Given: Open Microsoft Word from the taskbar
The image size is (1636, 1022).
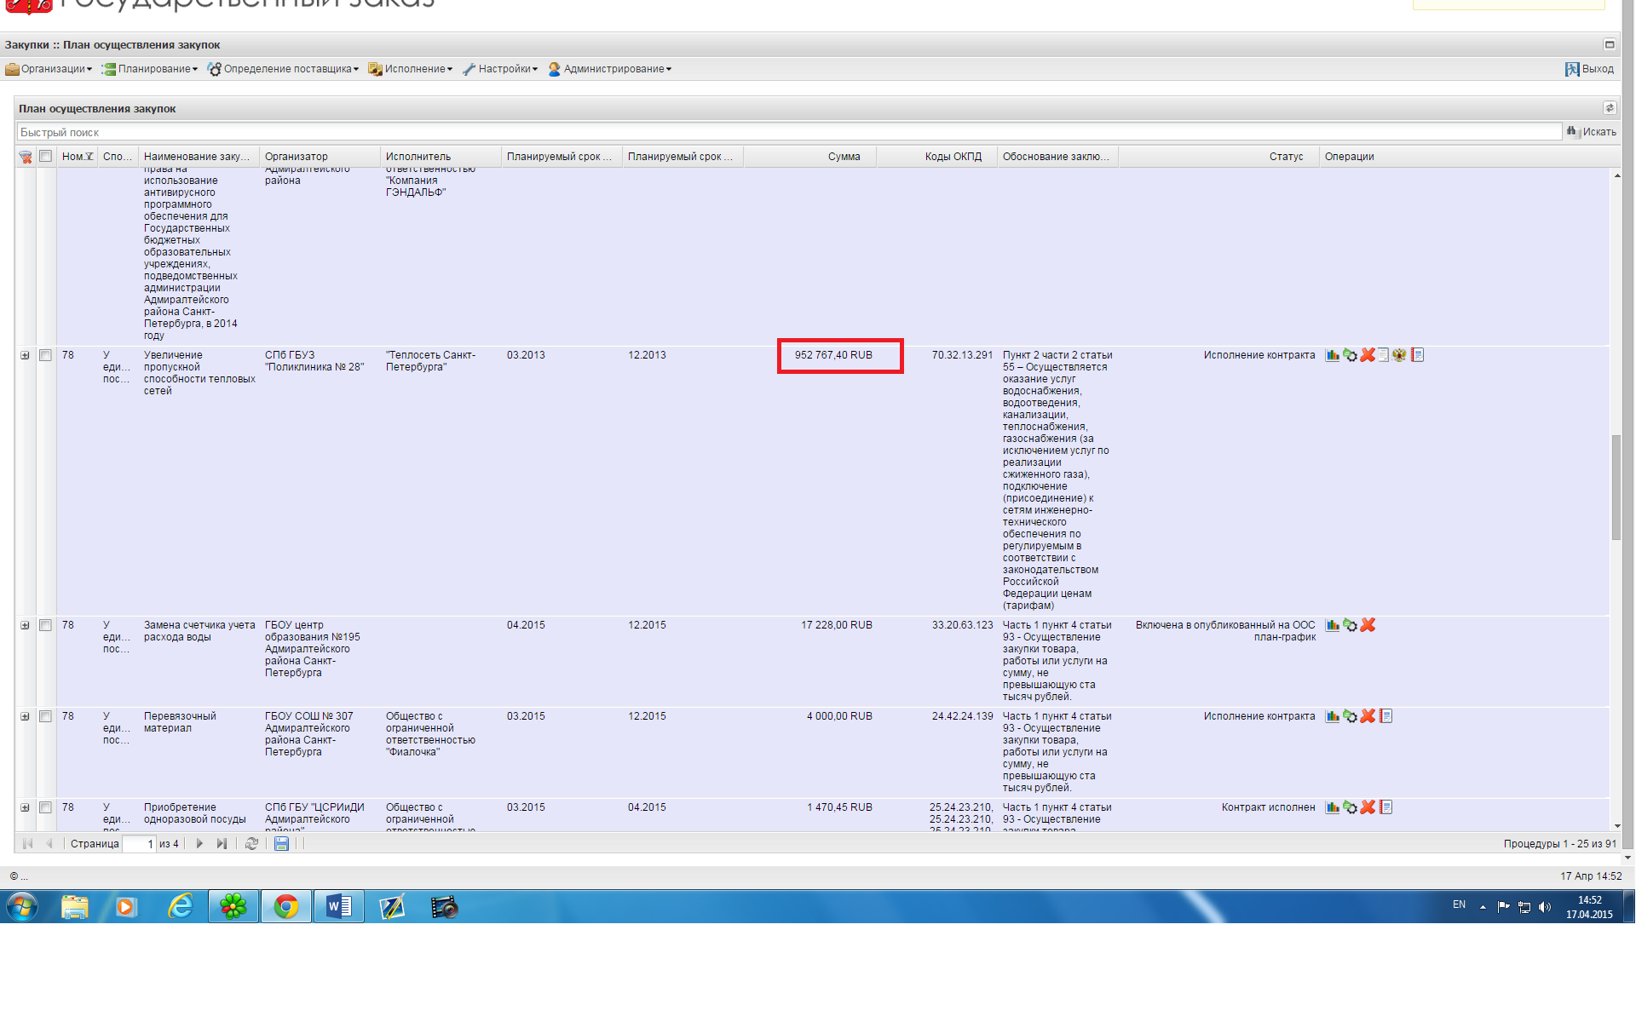Looking at the screenshot, I should click(x=339, y=907).
